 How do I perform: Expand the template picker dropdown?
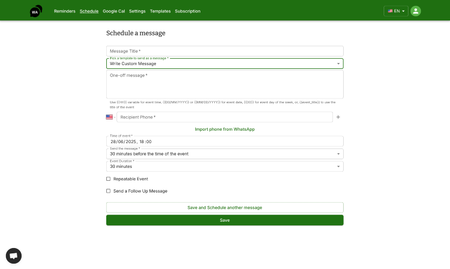coord(224,63)
